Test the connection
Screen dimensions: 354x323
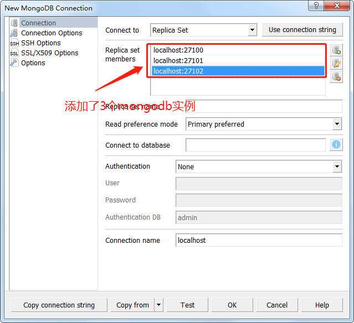pyautogui.click(x=187, y=305)
